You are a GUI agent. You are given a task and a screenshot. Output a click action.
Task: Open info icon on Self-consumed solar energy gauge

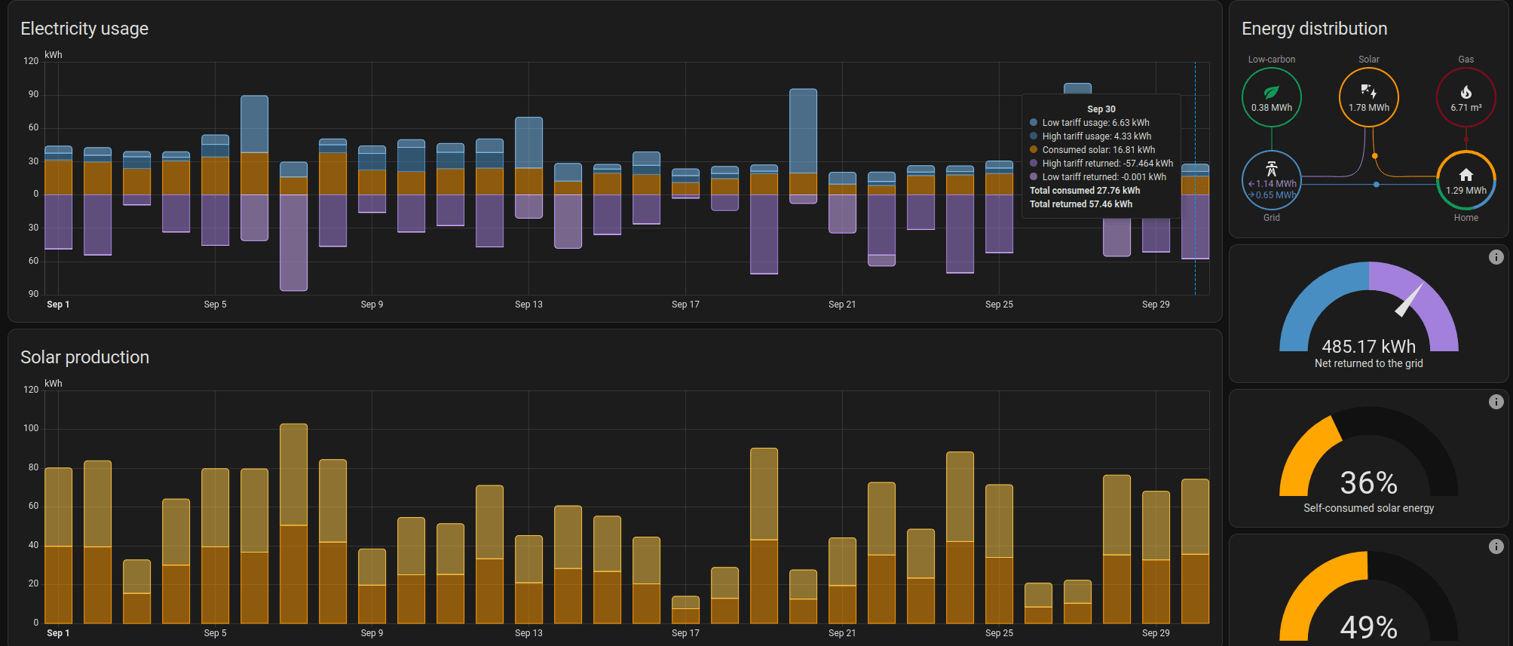click(1496, 402)
